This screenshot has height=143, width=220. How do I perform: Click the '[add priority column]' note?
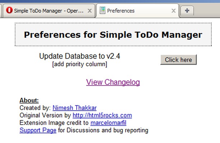point(79,64)
